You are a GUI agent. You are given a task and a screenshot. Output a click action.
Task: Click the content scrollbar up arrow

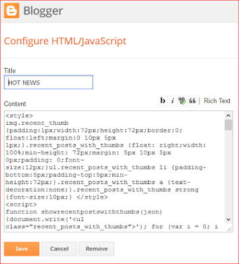[x=228, y=115]
